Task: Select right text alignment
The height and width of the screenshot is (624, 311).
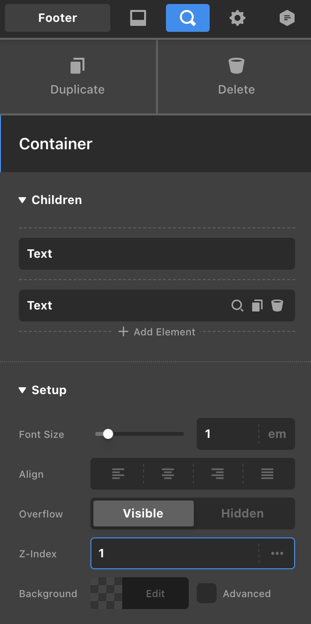Action: [218, 474]
